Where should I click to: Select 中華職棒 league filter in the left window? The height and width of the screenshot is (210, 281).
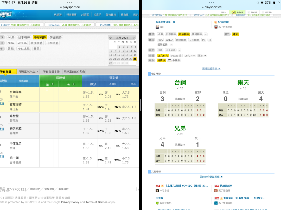40,37
